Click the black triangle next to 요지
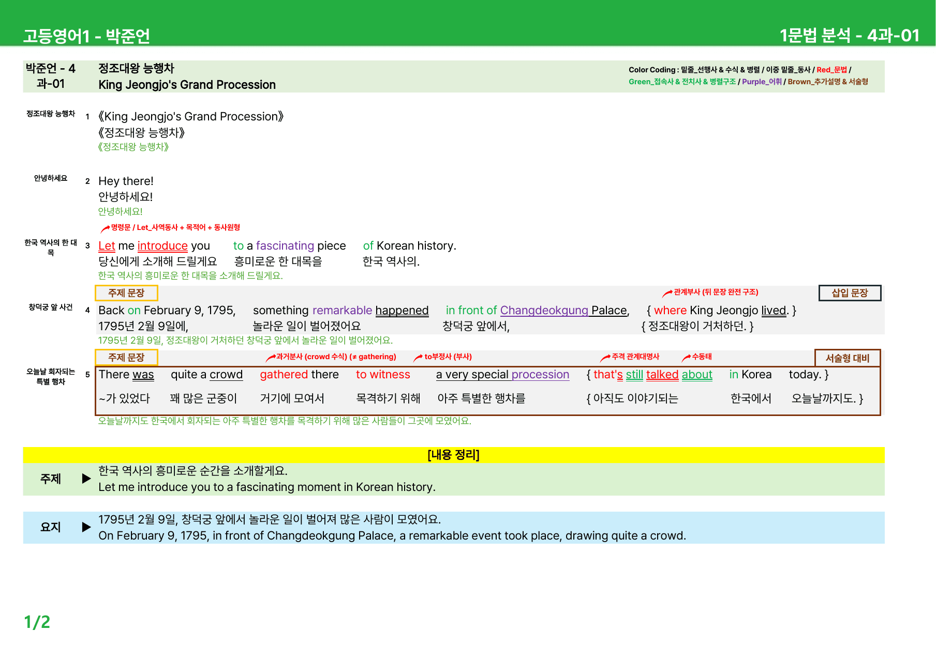 coord(86,527)
